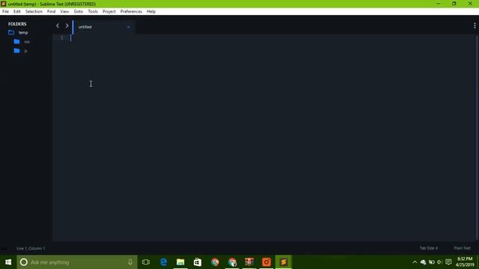Image resolution: width=479 pixels, height=269 pixels.
Task: Launch Microsoft Edge from the taskbar
Action: [163, 262]
